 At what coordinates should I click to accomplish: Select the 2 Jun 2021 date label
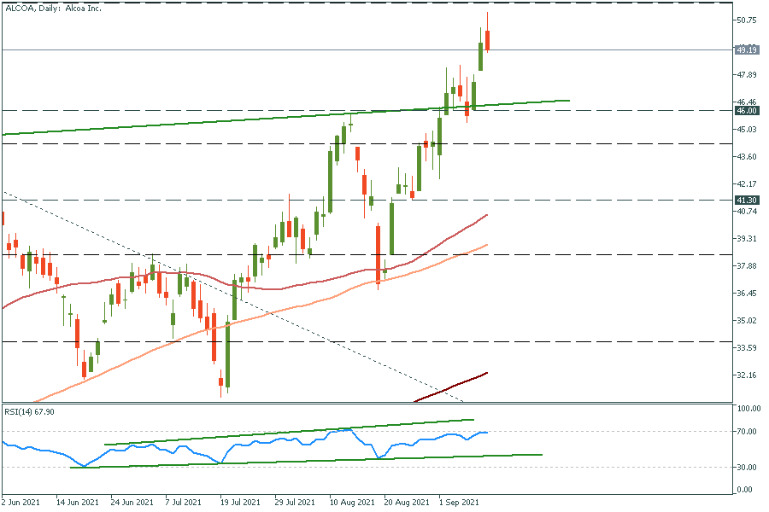click(x=21, y=503)
